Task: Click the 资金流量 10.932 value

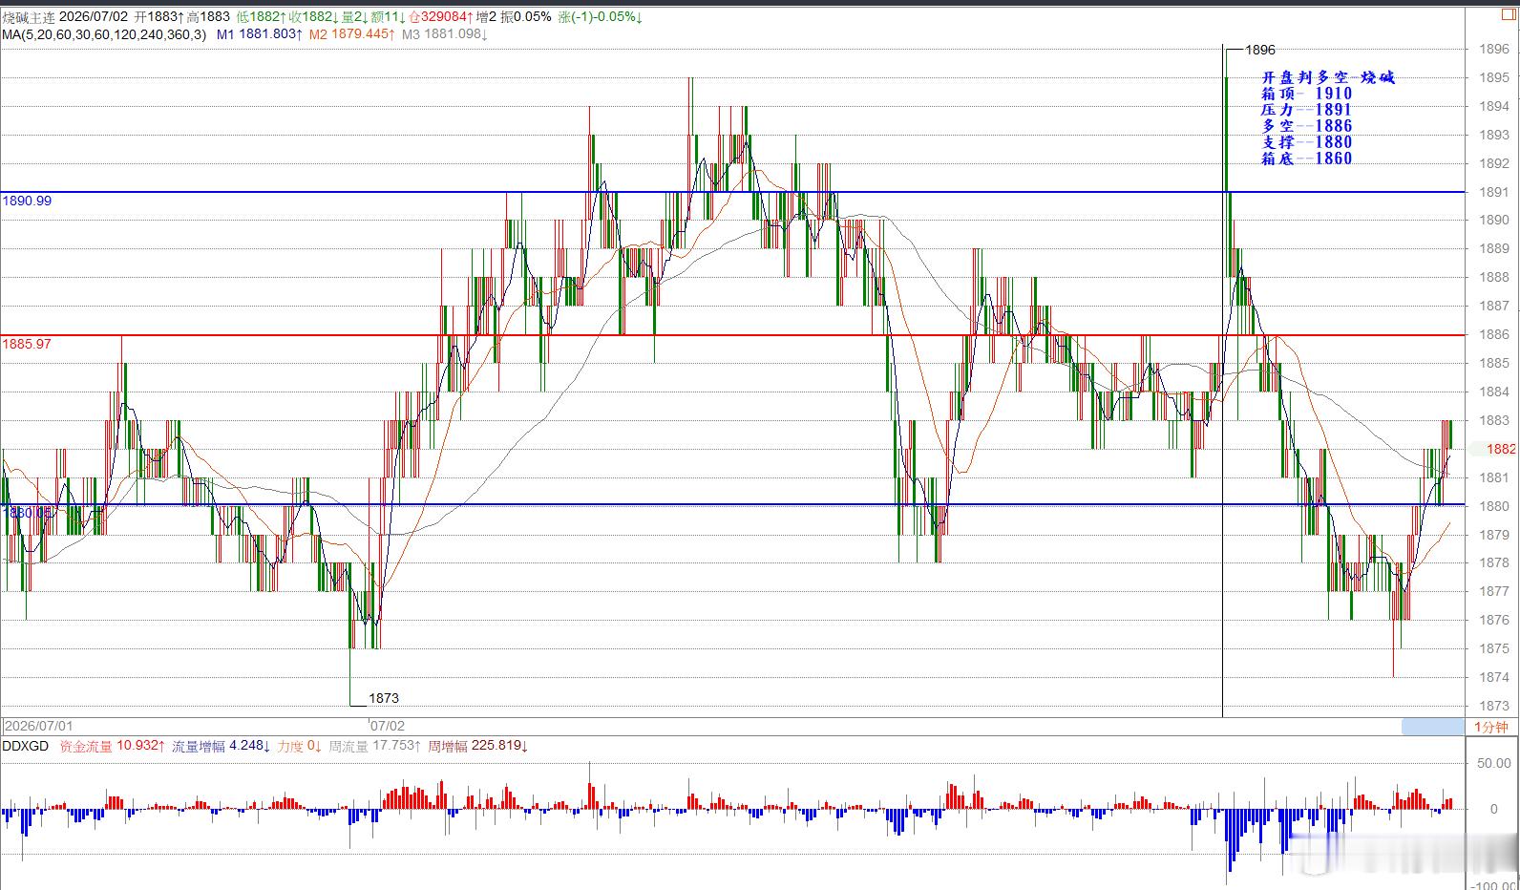Action: [114, 746]
